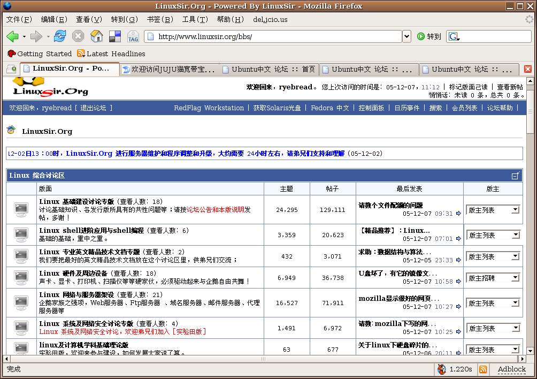Click the monitor icon for 专业英文精品技术文档专题 row
The width and height of the screenshot is (537, 379).
(x=21, y=256)
